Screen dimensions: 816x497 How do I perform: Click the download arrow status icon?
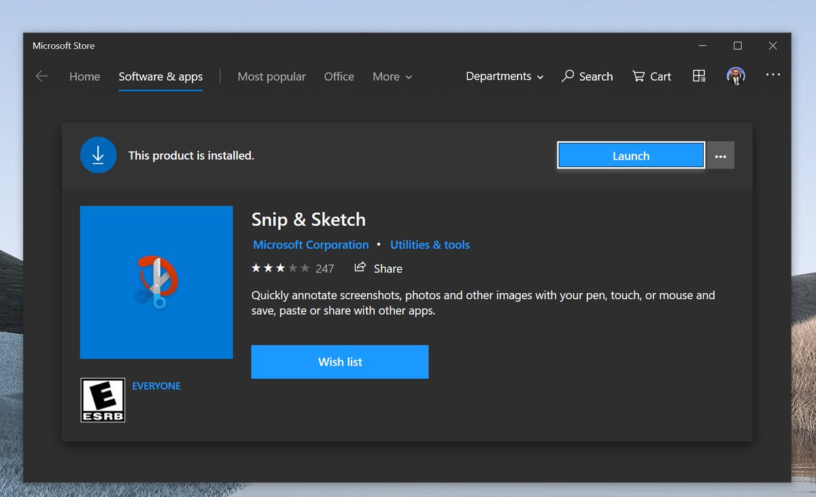point(98,155)
